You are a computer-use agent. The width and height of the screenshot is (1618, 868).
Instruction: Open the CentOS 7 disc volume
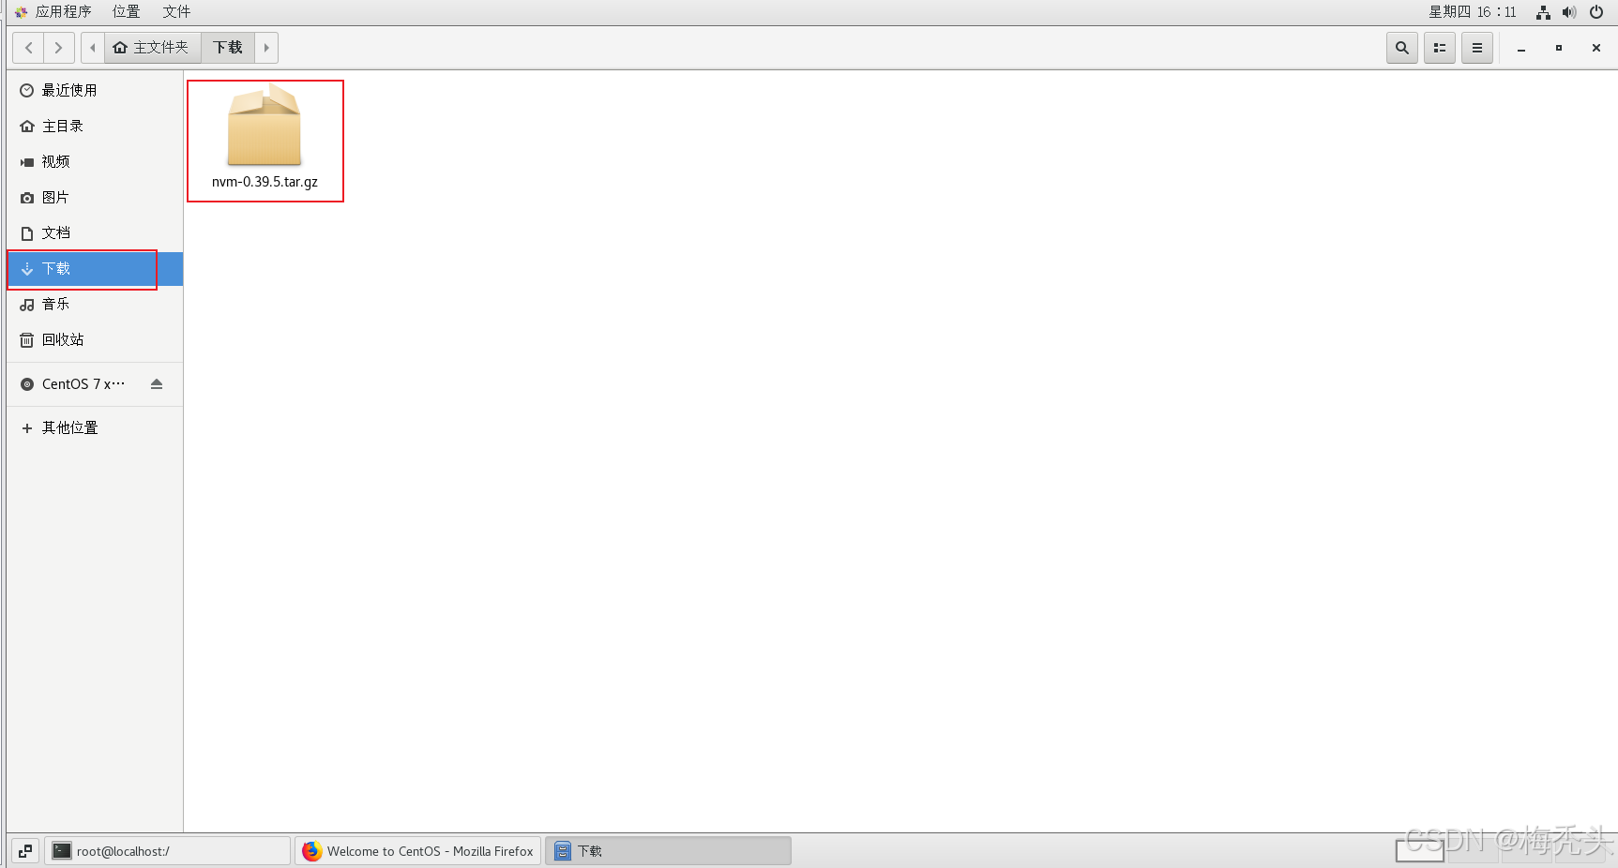pos(83,384)
